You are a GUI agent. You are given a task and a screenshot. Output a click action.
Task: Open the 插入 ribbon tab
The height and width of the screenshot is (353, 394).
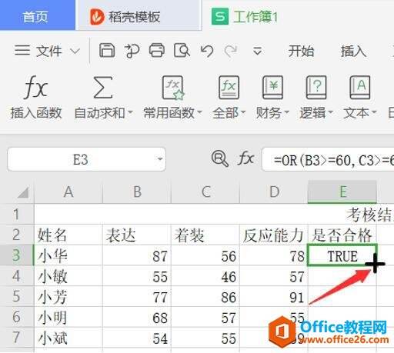tap(353, 51)
